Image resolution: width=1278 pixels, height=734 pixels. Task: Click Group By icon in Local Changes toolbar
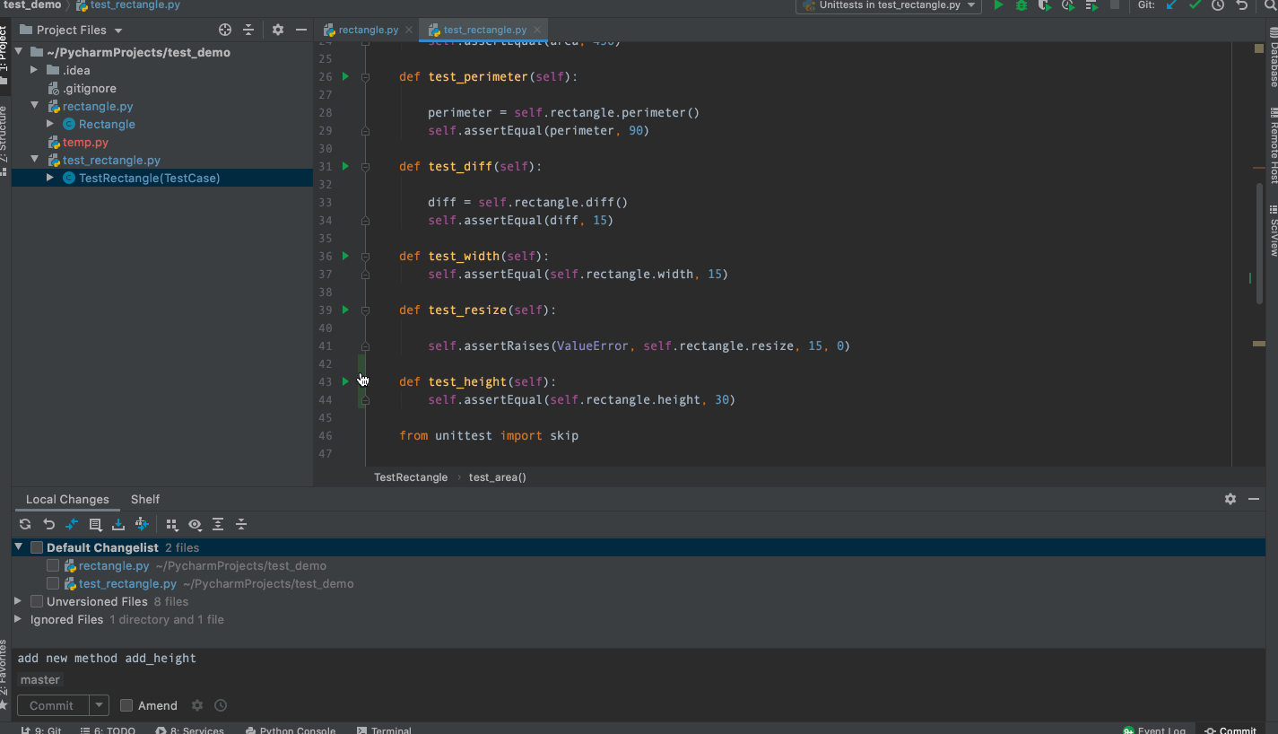172,524
